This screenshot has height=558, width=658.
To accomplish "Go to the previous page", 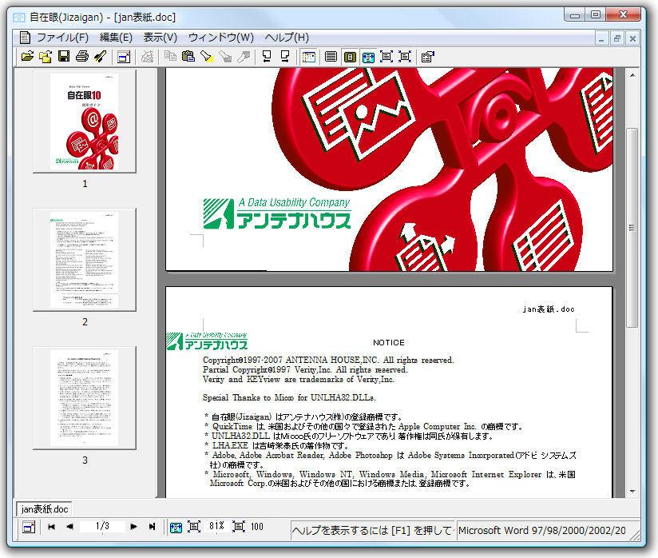I will (69, 527).
